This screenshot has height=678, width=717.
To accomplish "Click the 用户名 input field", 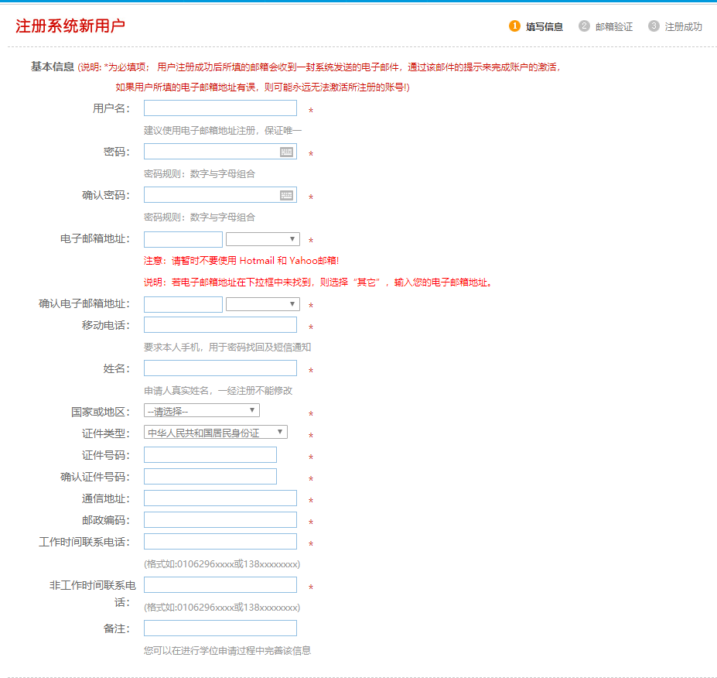I will click(x=219, y=108).
